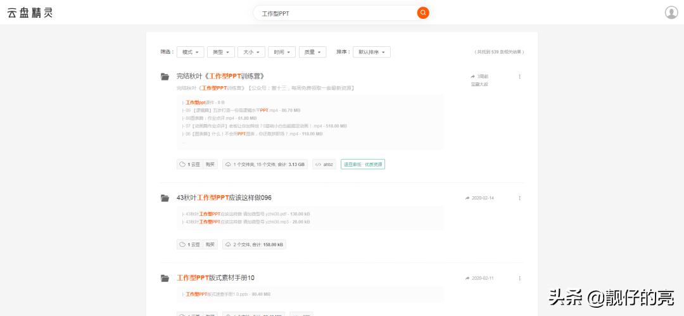The image size is (684, 316).
Task: Open the user avatar profile icon
Action: pos(671,12)
